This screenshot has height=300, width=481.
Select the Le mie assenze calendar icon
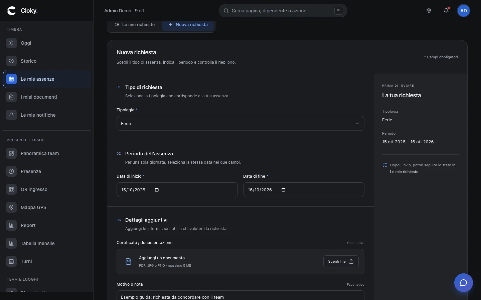pyautogui.click(x=11, y=79)
